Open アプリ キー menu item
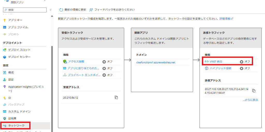Image resolution: width=265 pixels, height=132 pixels. [x=15, y=20]
